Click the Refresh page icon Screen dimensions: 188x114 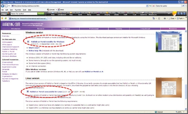150,6
